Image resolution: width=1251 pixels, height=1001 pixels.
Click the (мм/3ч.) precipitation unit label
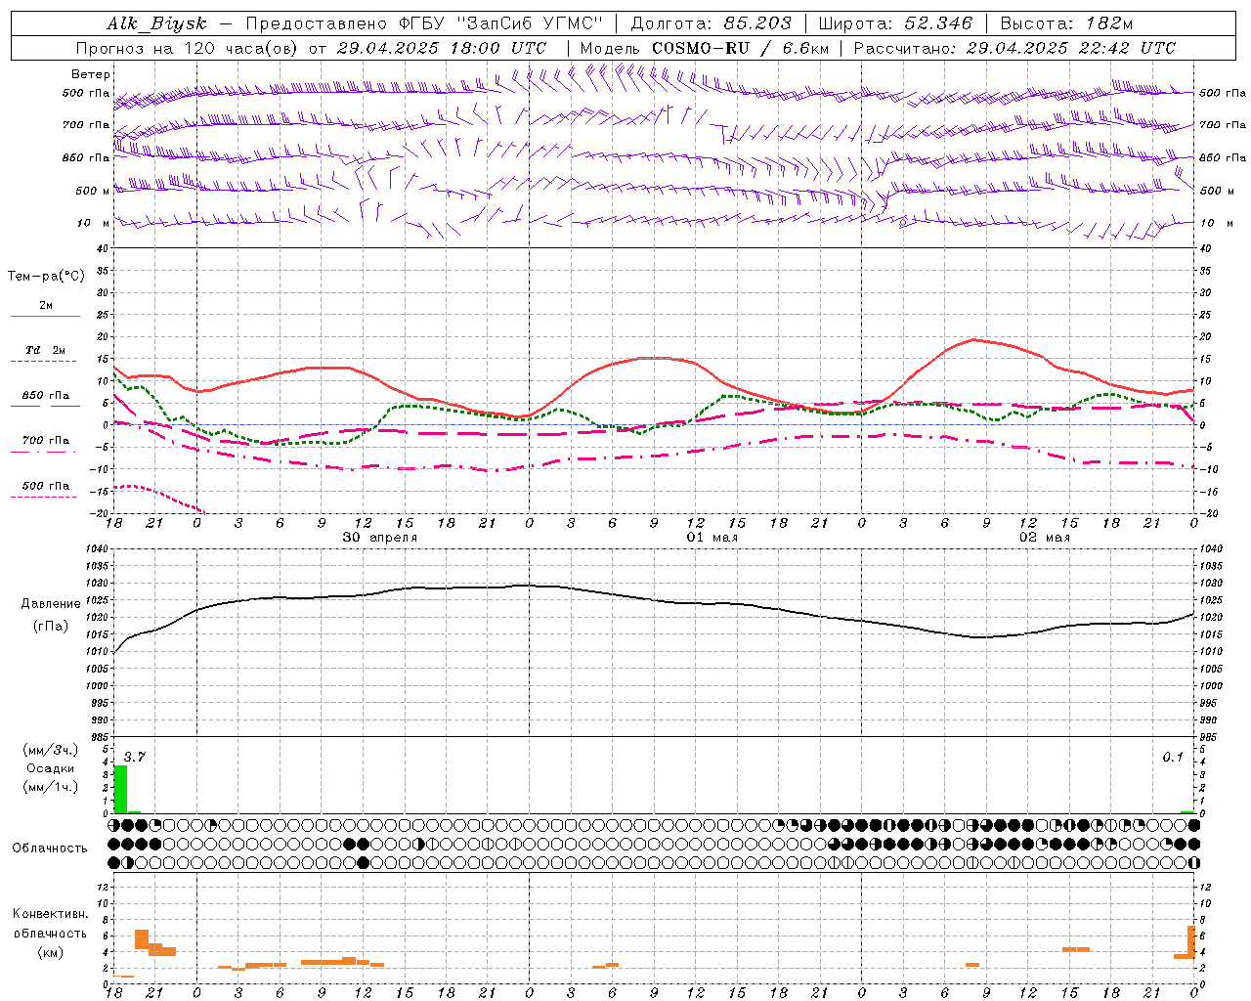[50, 750]
